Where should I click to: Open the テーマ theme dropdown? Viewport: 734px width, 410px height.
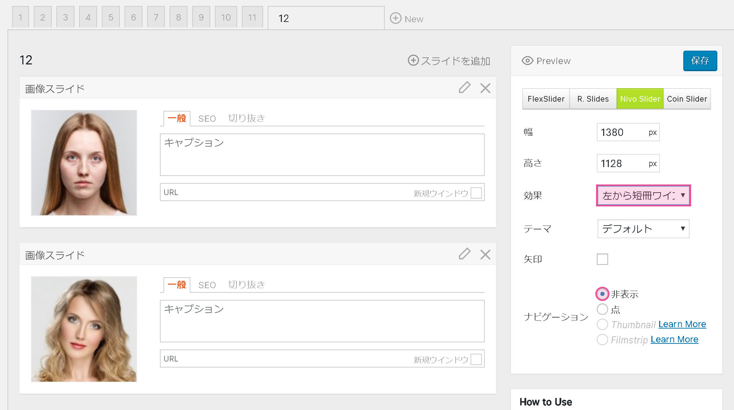(643, 229)
